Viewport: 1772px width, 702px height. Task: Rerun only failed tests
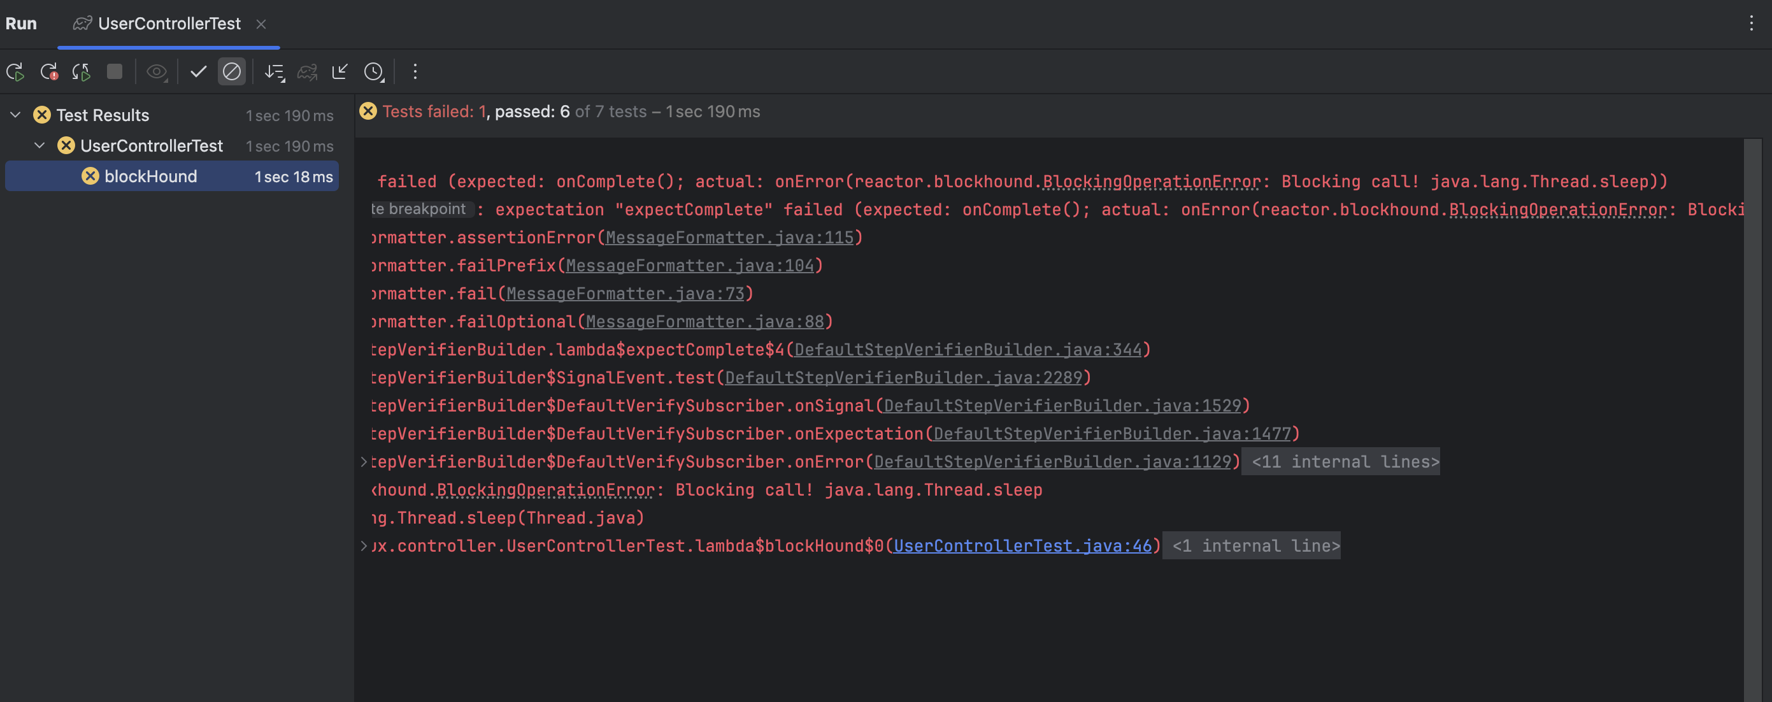49,71
